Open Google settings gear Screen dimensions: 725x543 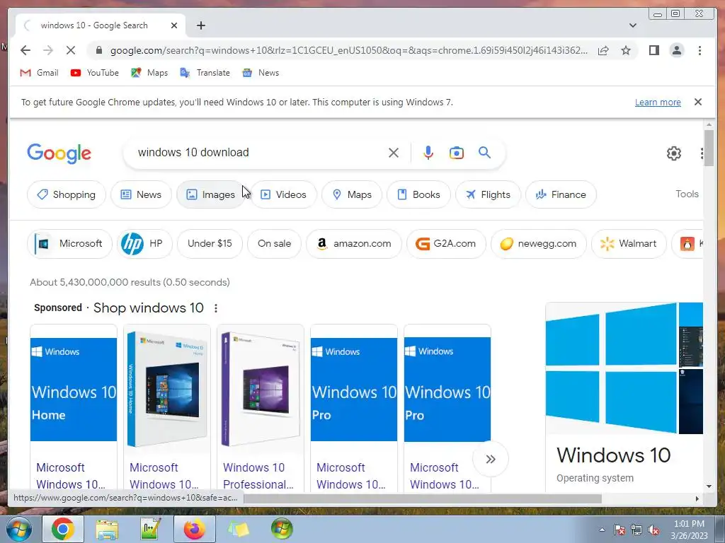[674, 153]
